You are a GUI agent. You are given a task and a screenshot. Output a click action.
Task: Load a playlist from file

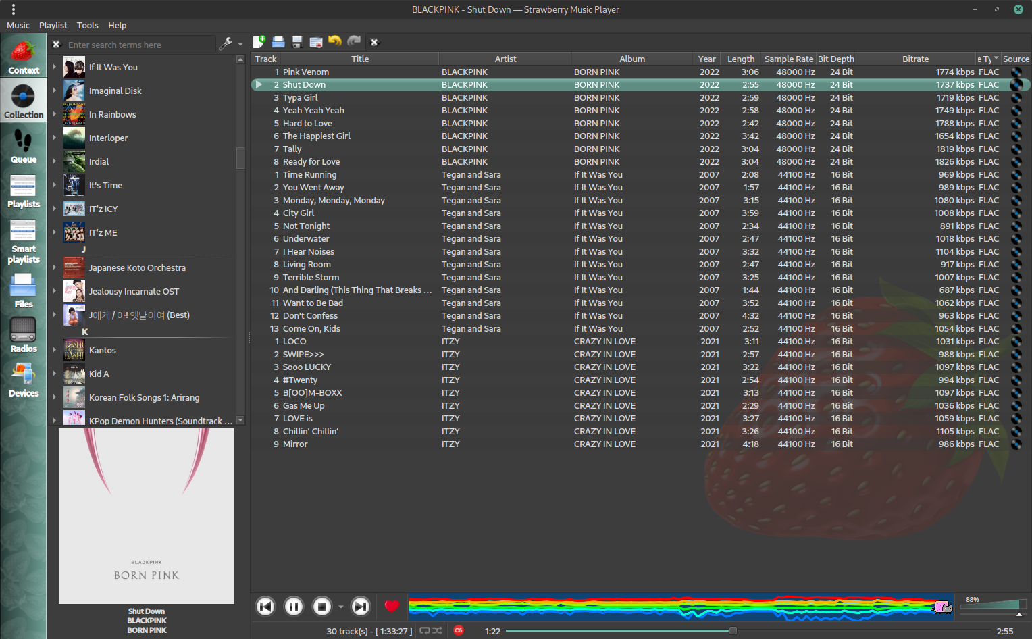[278, 42]
